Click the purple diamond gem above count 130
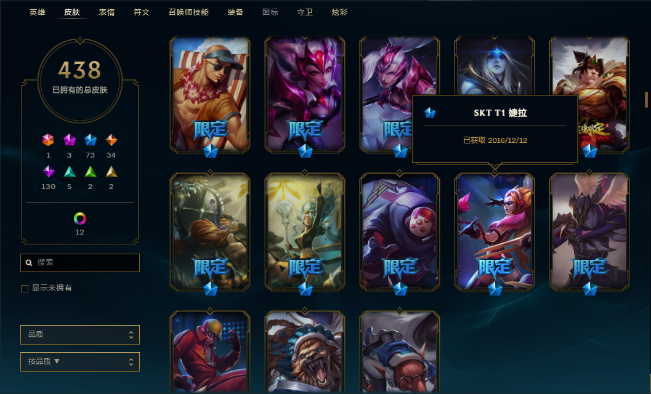 (x=48, y=172)
